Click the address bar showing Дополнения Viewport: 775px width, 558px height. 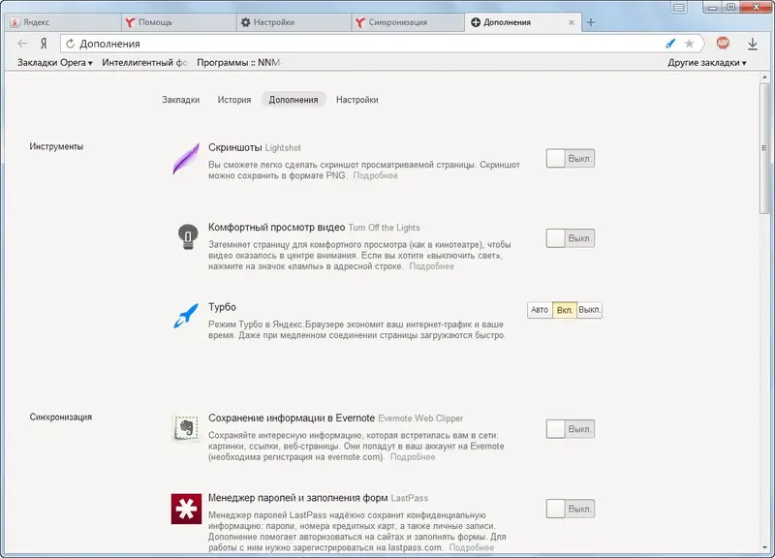366,44
